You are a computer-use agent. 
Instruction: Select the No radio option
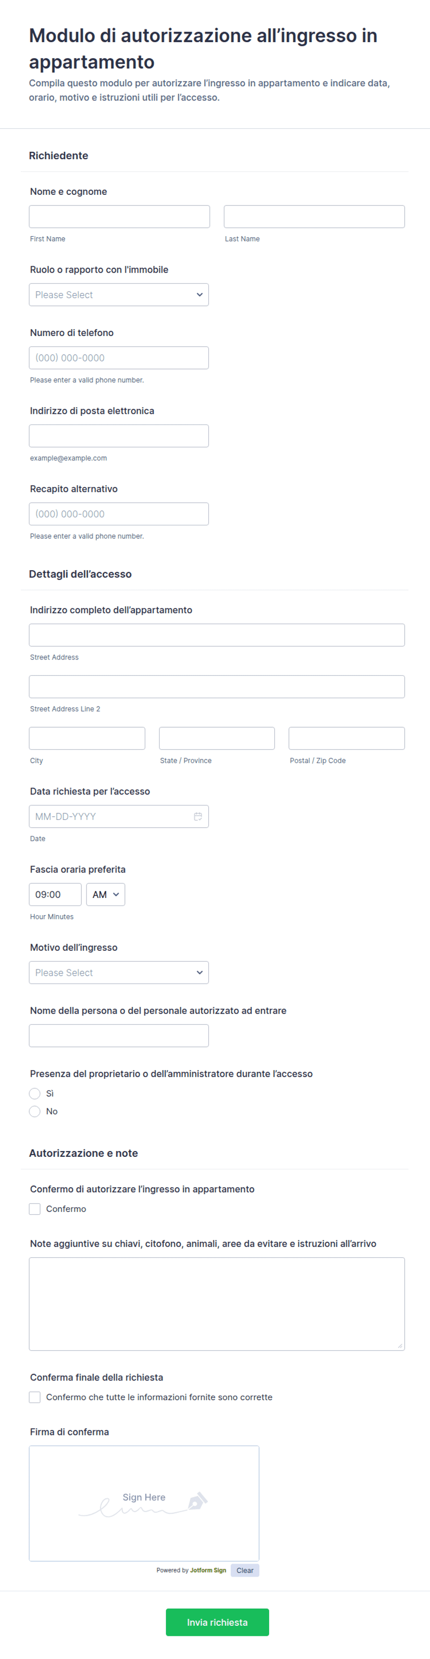point(35,1111)
